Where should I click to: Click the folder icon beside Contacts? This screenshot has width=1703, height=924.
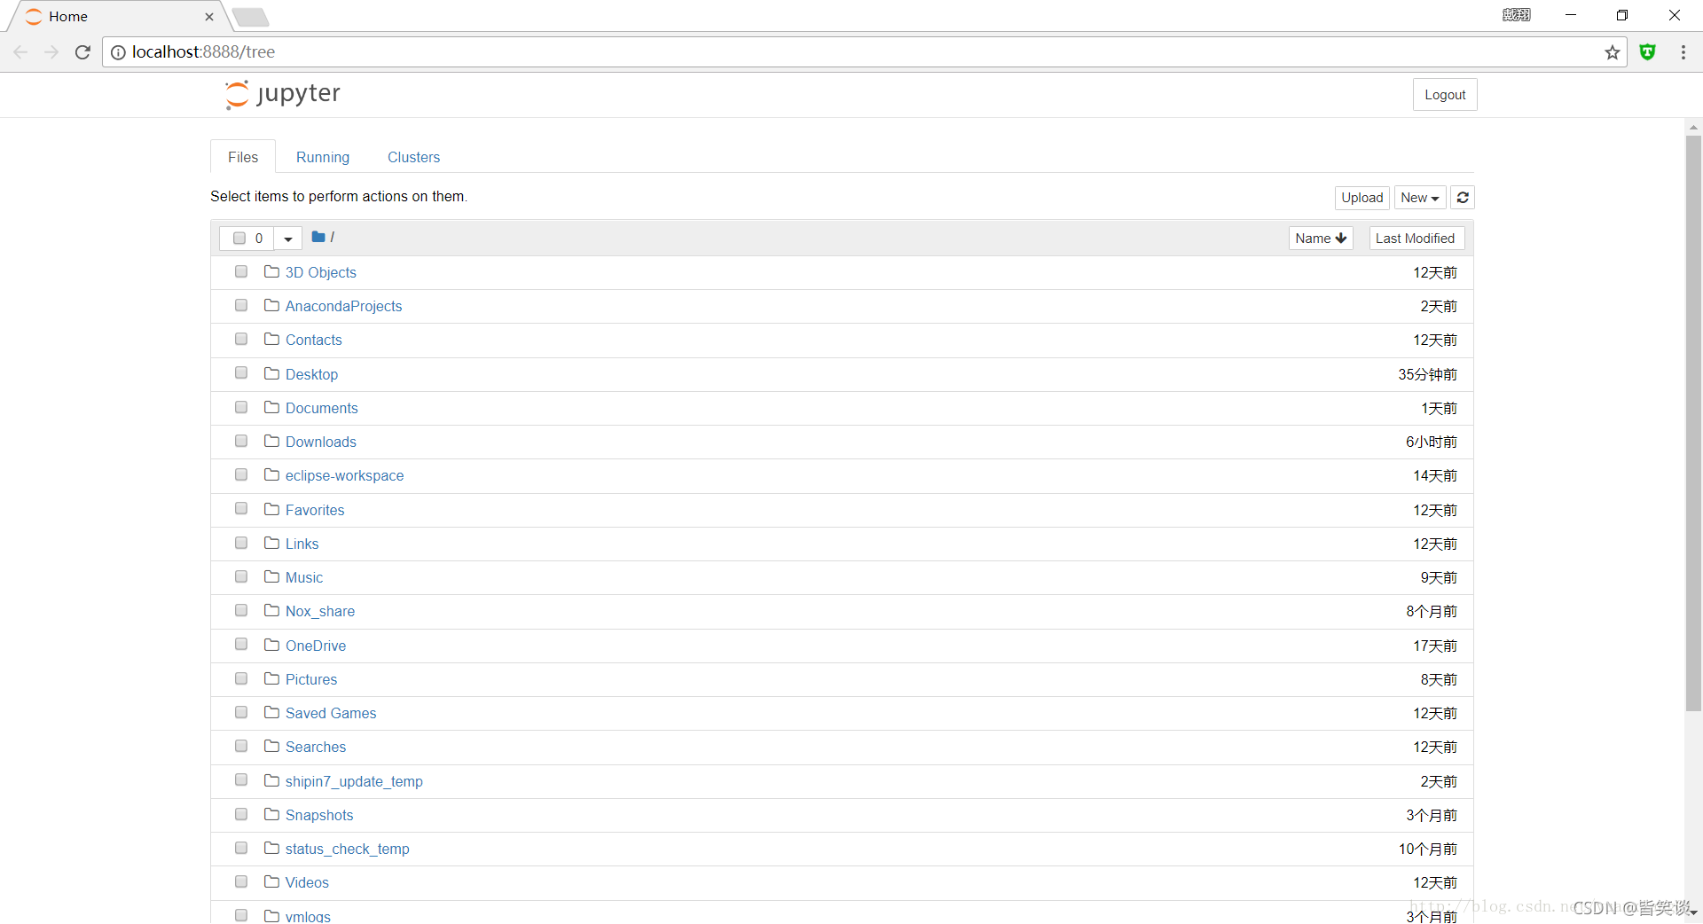[x=271, y=339]
